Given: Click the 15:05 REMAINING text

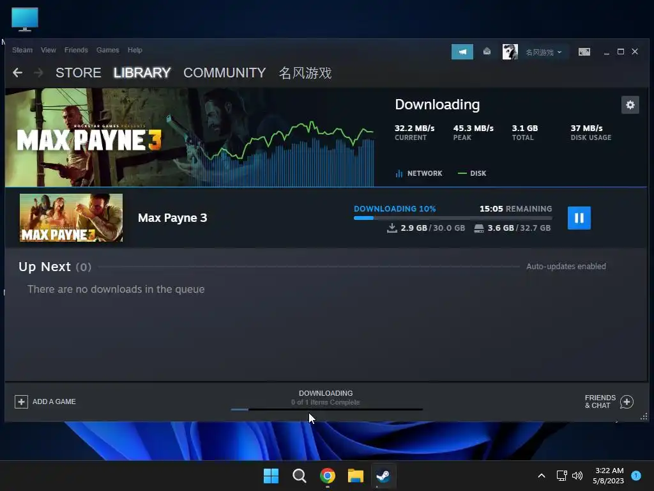Looking at the screenshot, I should [x=515, y=209].
